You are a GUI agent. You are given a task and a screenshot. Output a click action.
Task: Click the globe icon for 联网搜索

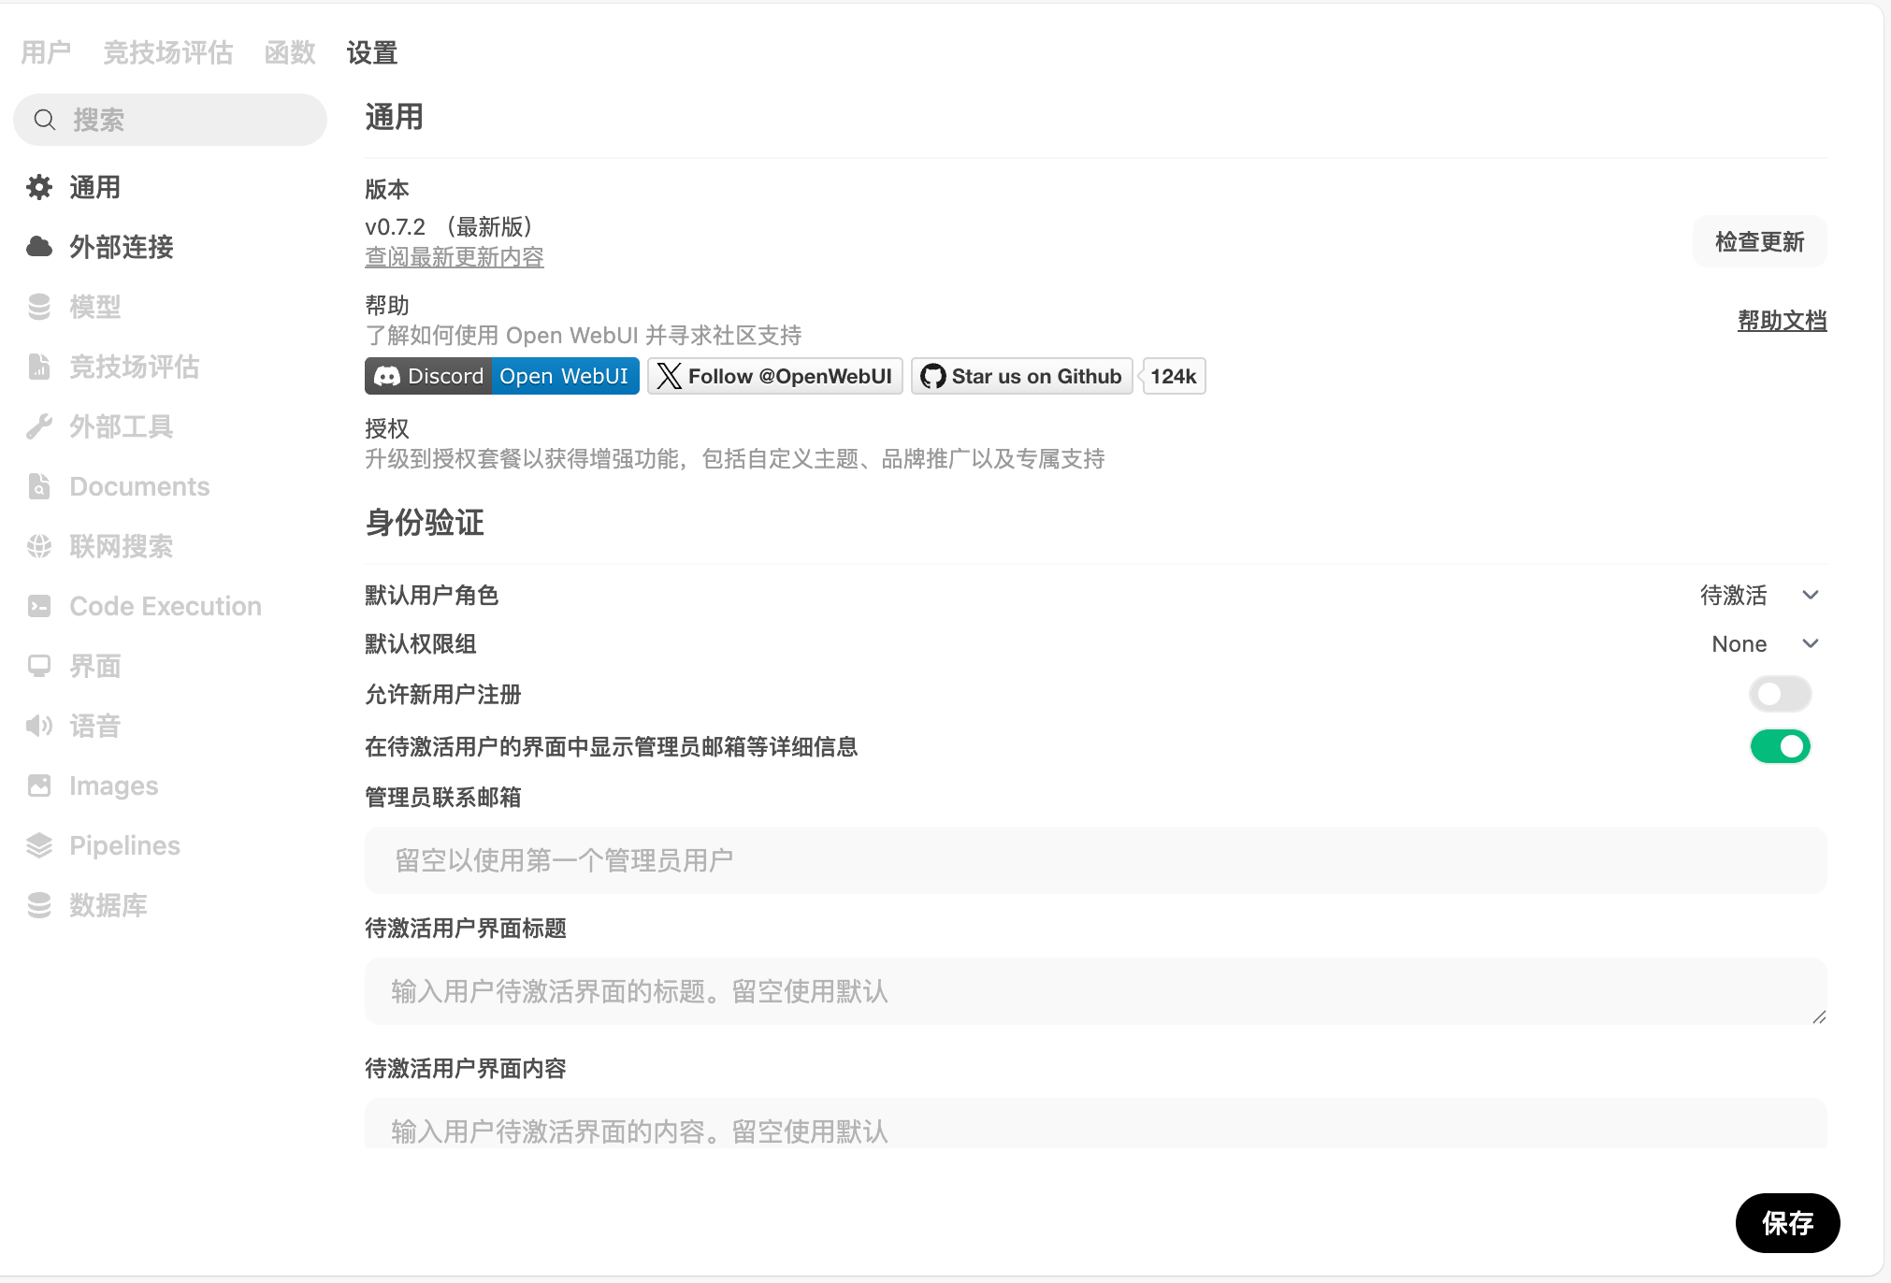coord(39,546)
